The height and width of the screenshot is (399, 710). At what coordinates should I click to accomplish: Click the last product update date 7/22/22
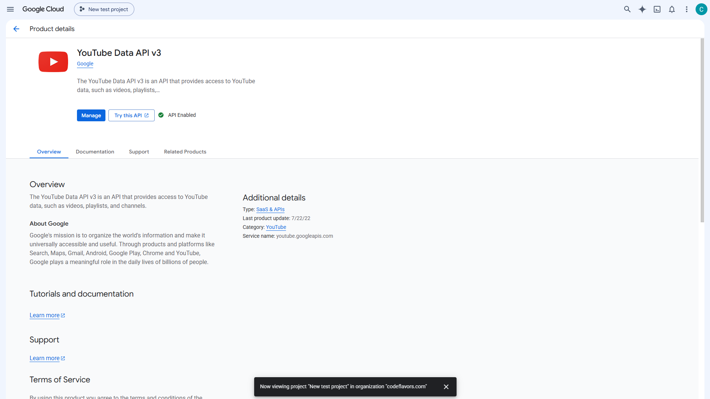pyautogui.click(x=301, y=218)
